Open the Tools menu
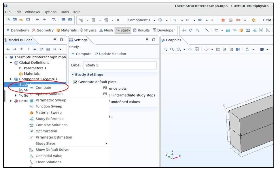 pyautogui.click(x=65, y=12)
